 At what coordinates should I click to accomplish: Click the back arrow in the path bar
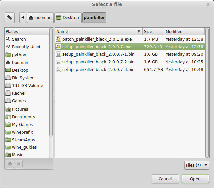[23, 18]
